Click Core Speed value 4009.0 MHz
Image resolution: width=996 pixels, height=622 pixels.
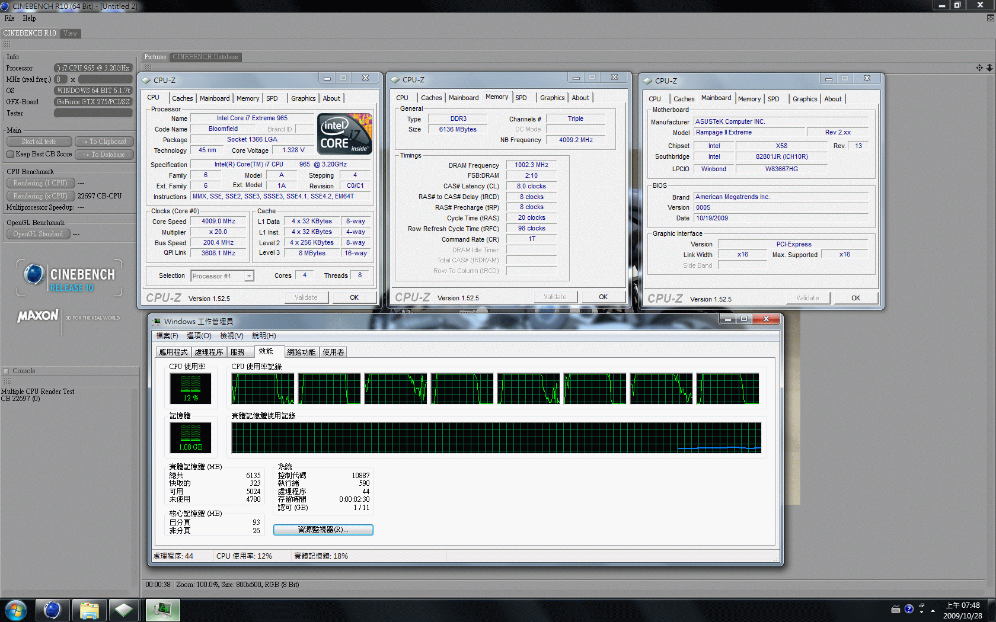click(218, 222)
